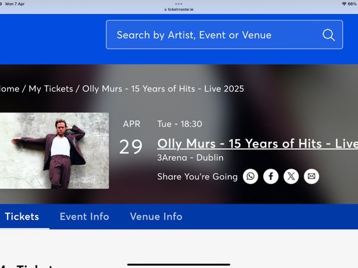Go to Home in the breadcrumb
Viewport: 358px width, 268px height.
[x=10, y=89]
